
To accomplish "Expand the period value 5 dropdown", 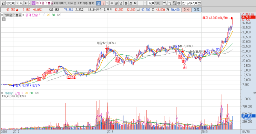I will pos(107,3).
